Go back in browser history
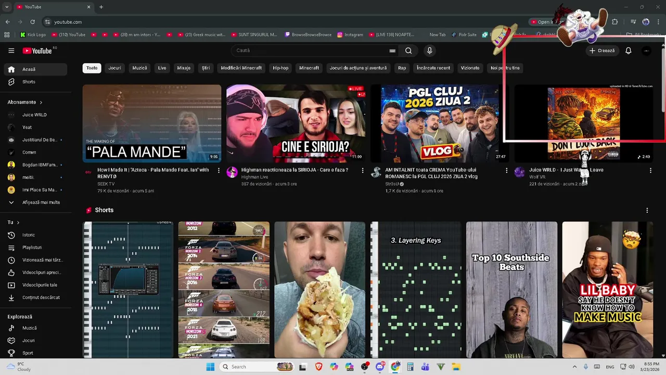Screen dimensions: 666x375 [7, 22]
